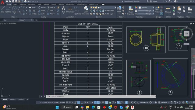Click the Undo arrow
The width and height of the screenshot is (195, 110).
click(x=28, y=1)
